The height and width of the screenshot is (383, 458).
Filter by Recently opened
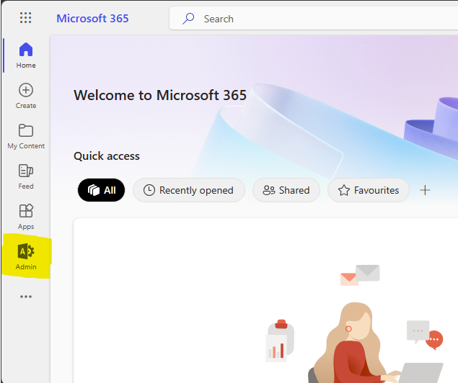coord(188,190)
